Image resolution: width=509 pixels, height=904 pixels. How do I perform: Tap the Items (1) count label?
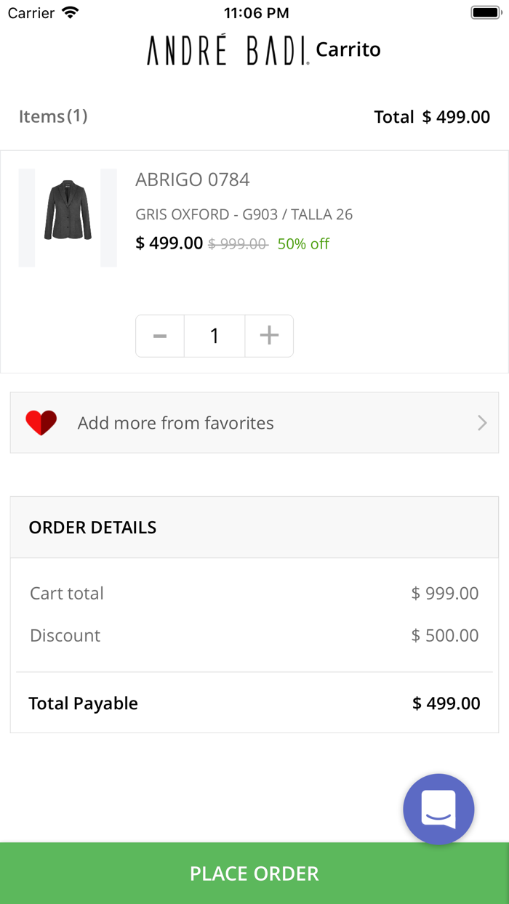[53, 116]
